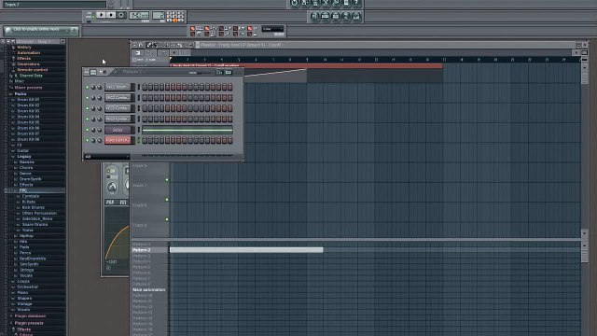597x336 pixels.
Task: Click the online news panel
Action: [41, 30]
